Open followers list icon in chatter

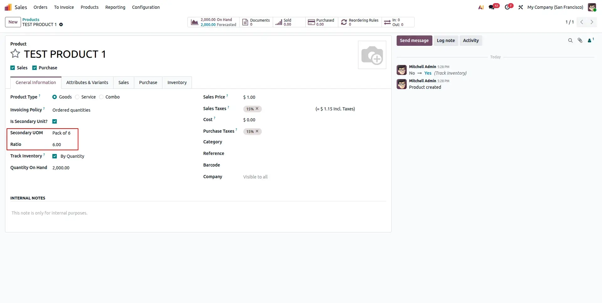tap(590, 40)
